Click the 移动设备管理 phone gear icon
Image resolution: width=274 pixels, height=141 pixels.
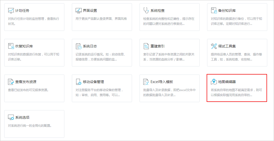point(78,82)
